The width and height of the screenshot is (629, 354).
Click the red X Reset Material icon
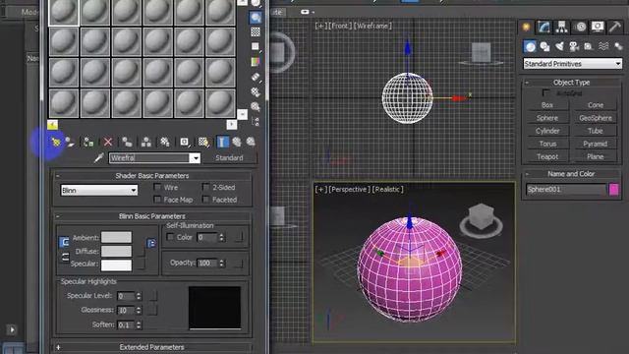pos(107,142)
